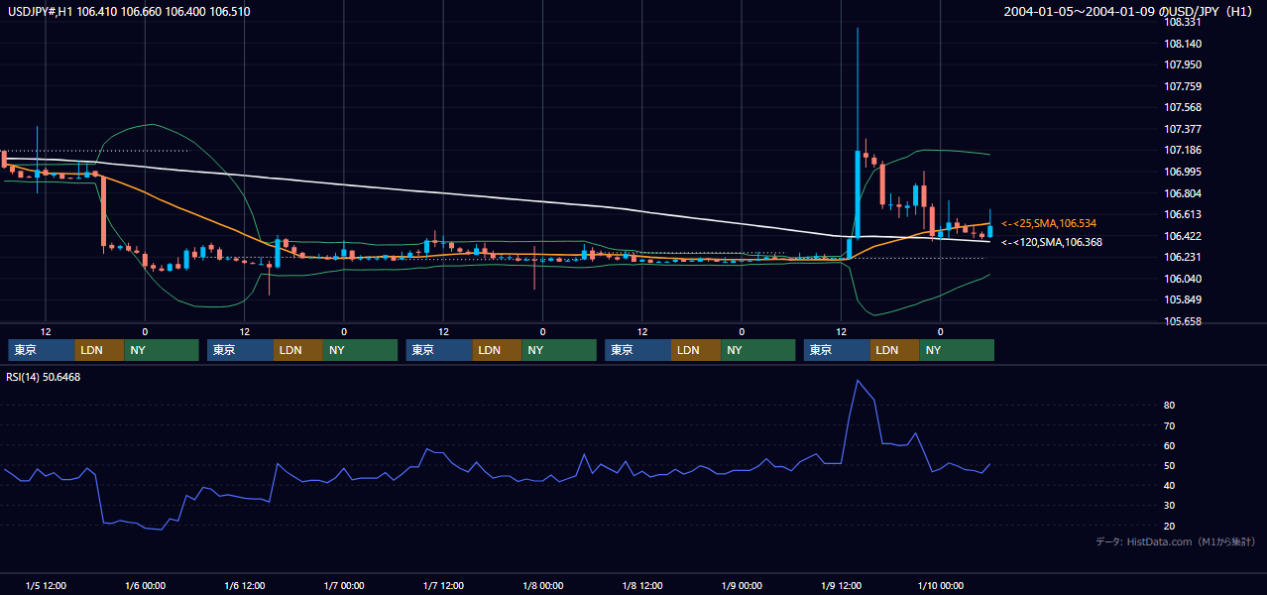
Task: Click price level 107.950 on the axis
Action: click(1182, 64)
